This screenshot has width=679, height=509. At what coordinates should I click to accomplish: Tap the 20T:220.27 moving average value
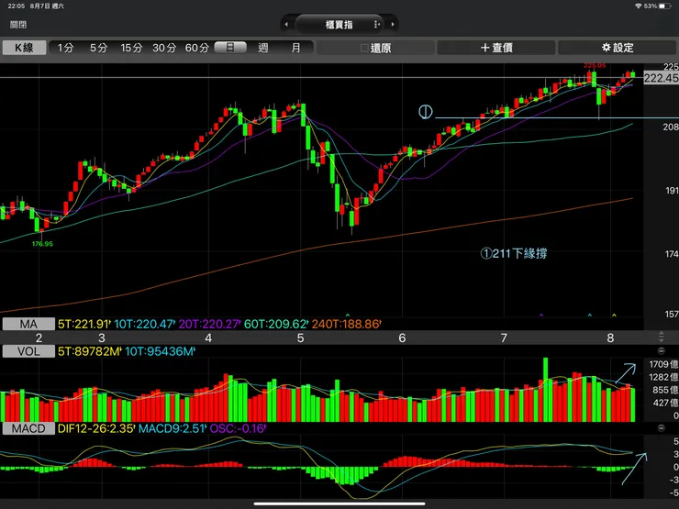click(209, 324)
